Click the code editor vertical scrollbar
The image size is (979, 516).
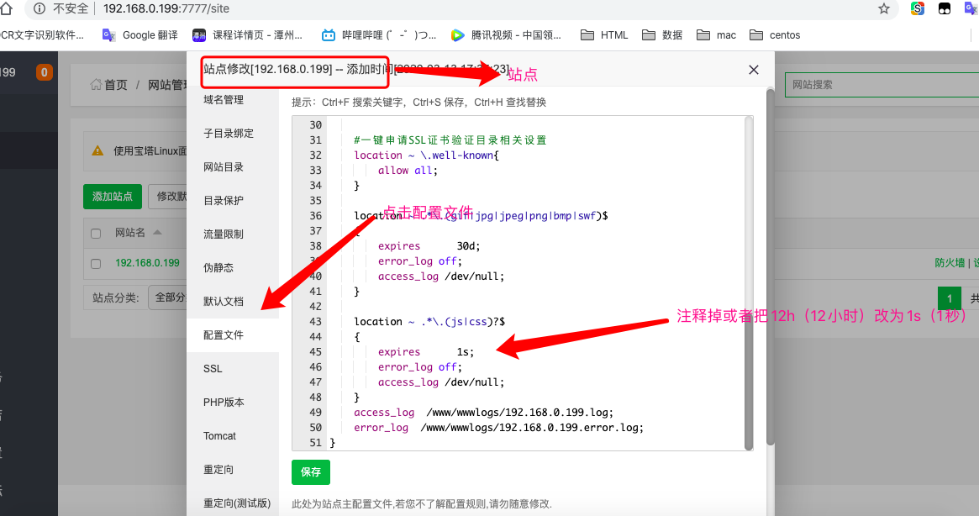(x=749, y=283)
